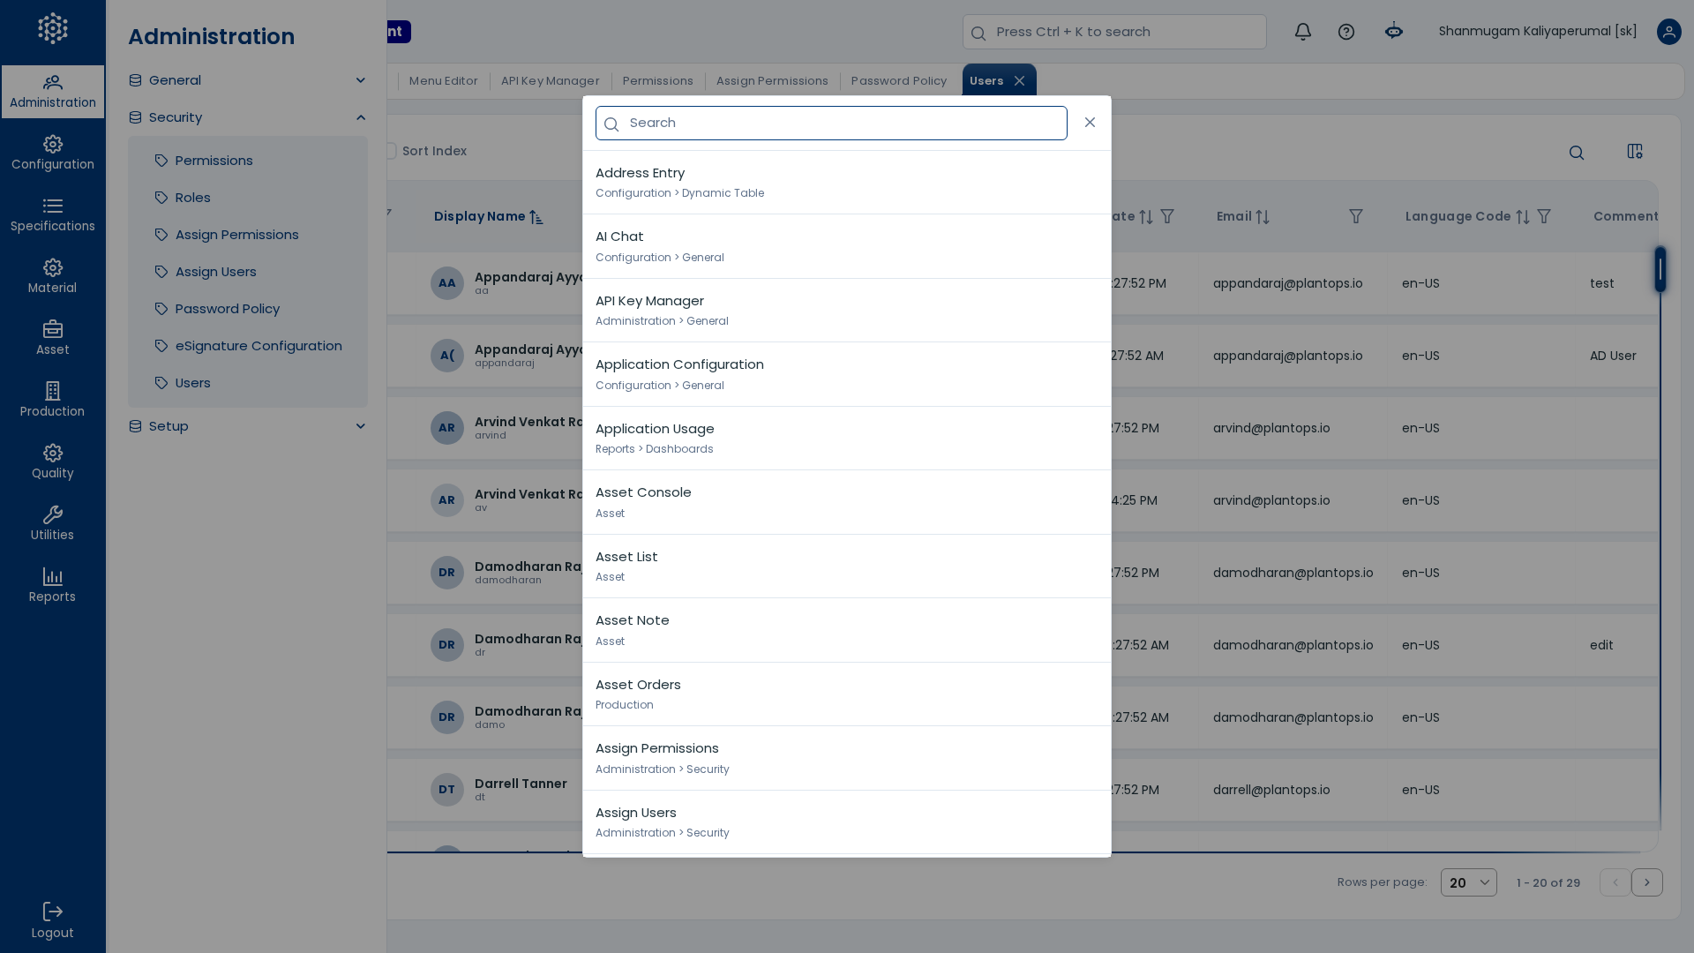Screen dimensions: 1694x953
Task: Select Asset List search result
Action: pyautogui.click(x=847, y=567)
